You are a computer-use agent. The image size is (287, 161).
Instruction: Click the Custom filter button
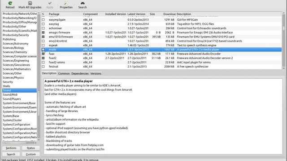pyautogui.click(x=30, y=154)
